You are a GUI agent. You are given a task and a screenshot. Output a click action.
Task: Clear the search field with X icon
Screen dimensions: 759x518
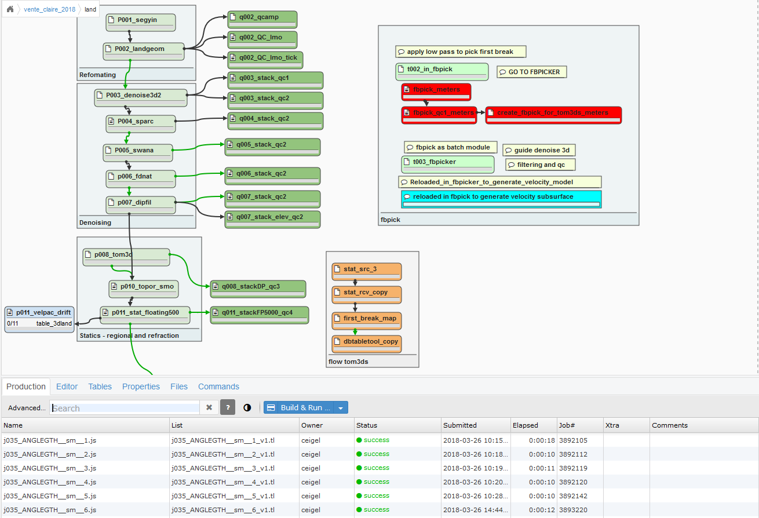tap(209, 407)
